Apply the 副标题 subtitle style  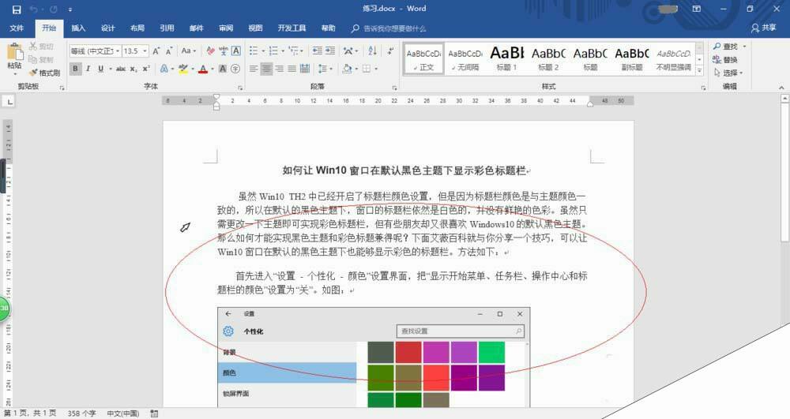632,58
